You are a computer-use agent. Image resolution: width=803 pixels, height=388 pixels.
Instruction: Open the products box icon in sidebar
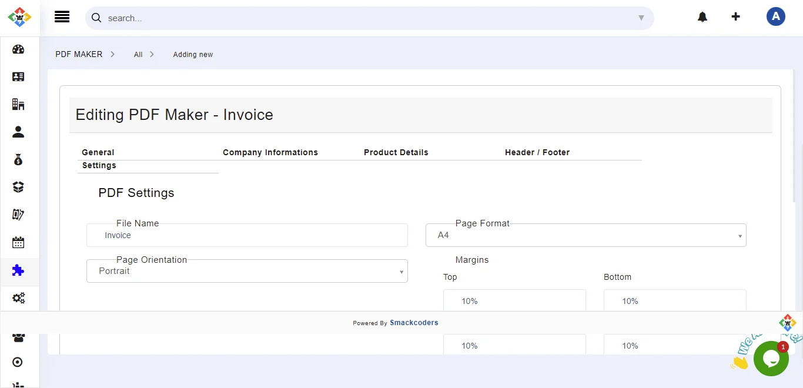(x=18, y=188)
